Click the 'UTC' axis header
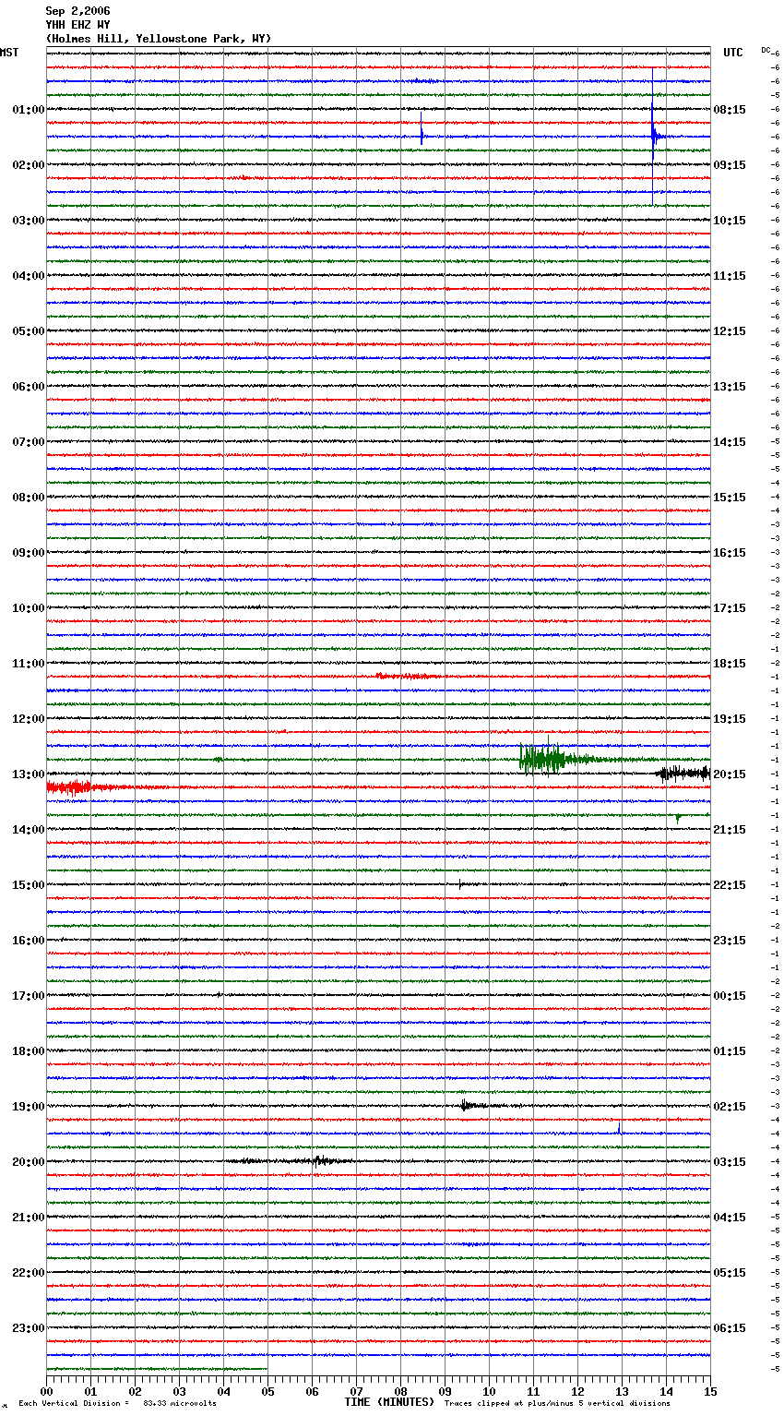The image size is (784, 1416). 732,53
